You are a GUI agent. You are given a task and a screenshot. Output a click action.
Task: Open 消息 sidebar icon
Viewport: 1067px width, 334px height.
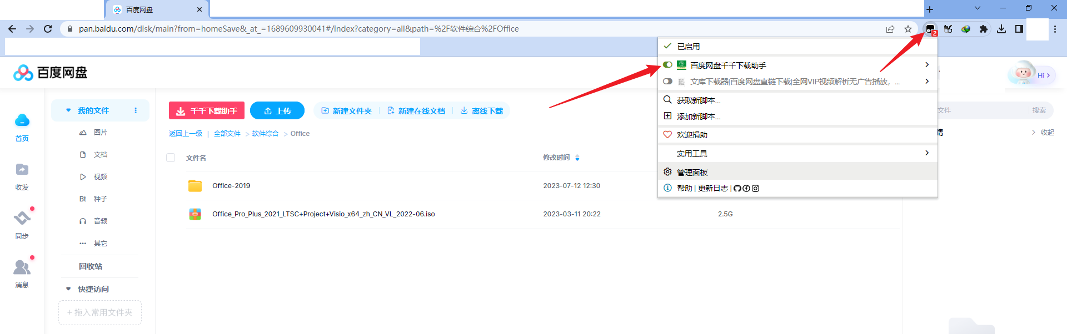point(22,267)
